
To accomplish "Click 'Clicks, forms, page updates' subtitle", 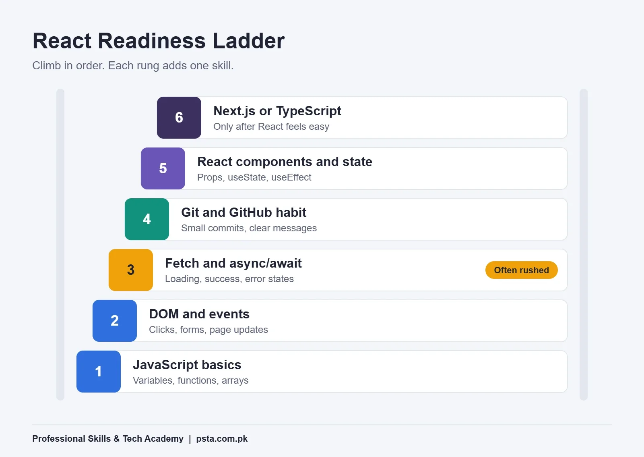I will coord(208,330).
